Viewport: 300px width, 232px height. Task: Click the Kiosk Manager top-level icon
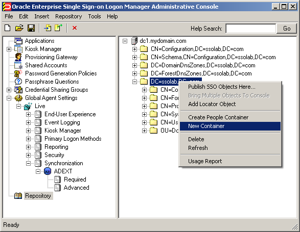click(18, 49)
